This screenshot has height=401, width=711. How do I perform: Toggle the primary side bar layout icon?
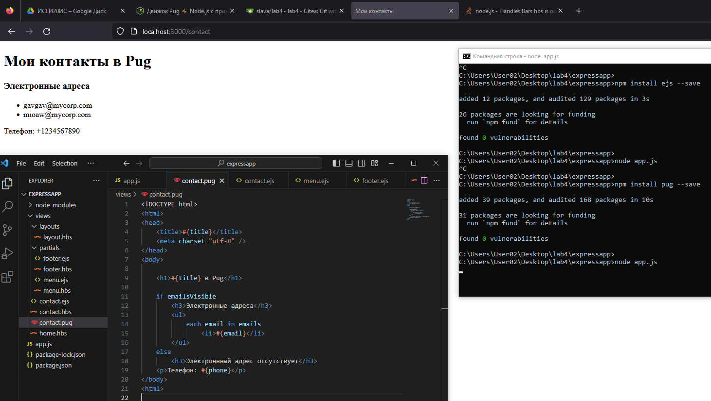point(336,163)
